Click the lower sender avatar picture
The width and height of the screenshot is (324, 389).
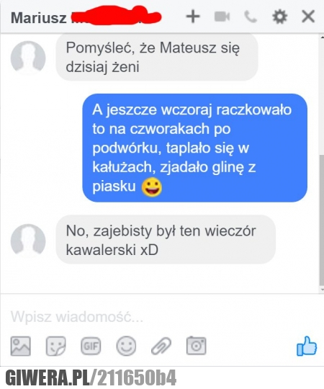point(28,241)
